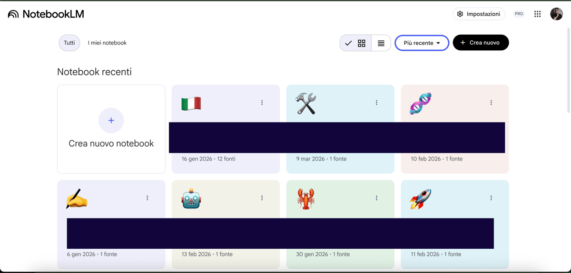Open the user profile avatar
The width and height of the screenshot is (571, 273).
coord(556,14)
